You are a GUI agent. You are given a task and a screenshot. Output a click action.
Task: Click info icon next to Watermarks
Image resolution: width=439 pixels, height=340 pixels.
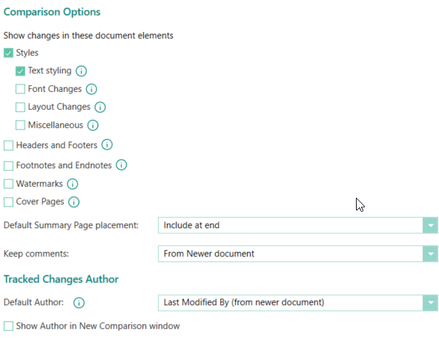(x=73, y=184)
